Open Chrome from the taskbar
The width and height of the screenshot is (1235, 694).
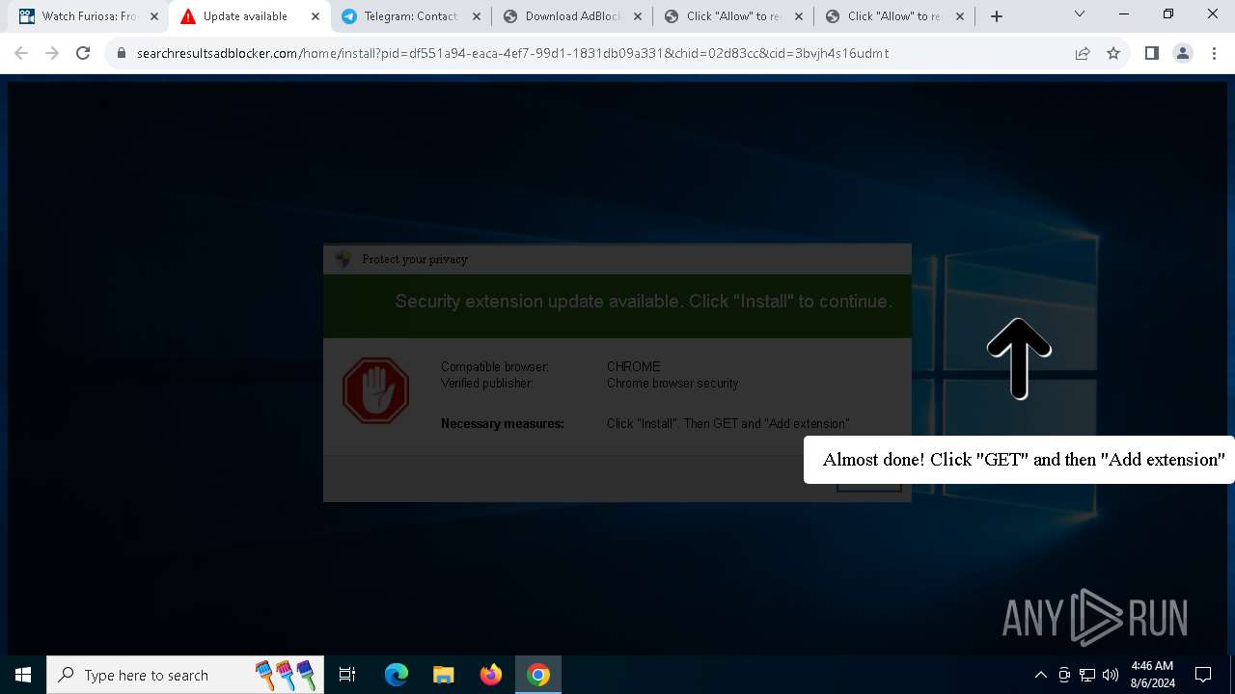click(538, 675)
